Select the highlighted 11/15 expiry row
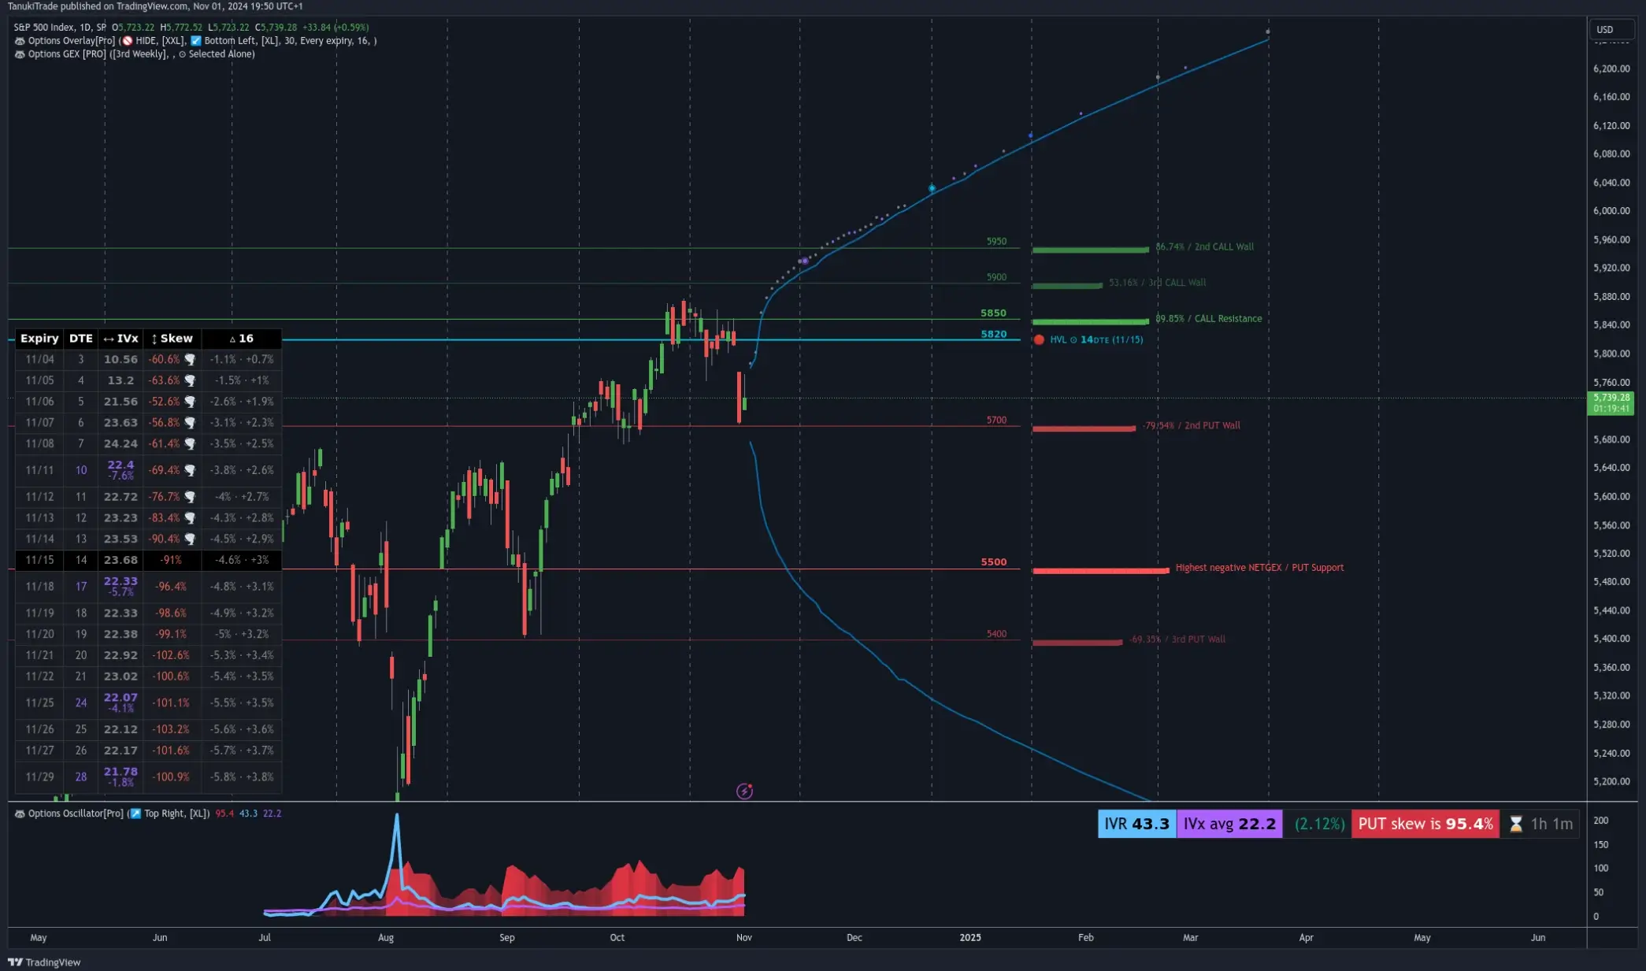Screen dimensions: 1646x971 click(39, 560)
